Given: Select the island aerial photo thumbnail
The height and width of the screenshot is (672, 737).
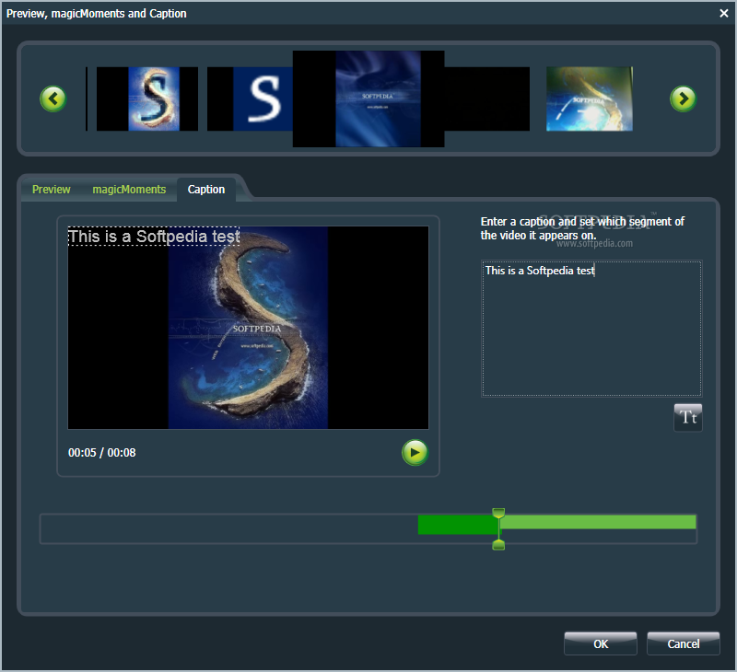Looking at the screenshot, I should (x=590, y=98).
